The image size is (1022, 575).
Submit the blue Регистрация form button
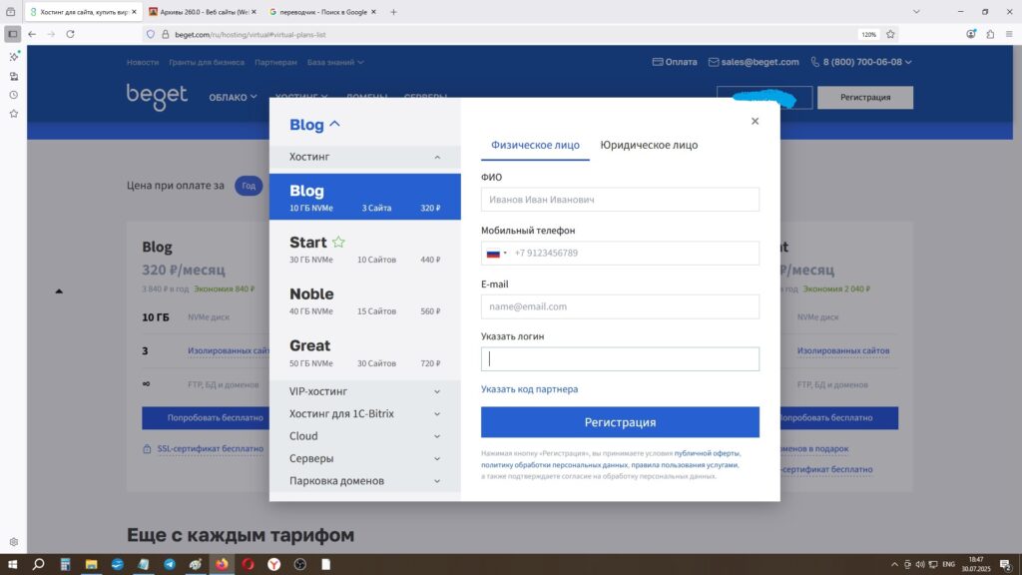pos(620,422)
